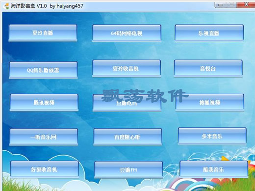This screenshot has width=255, height=191.
Task: Open 百度随心听
Action: (x=127, y=137)
